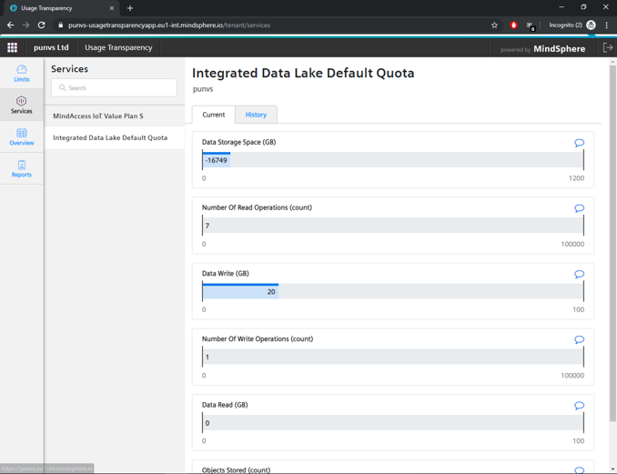The width and height of the screenshot is (617, 474).
Task: Switch to the History tab
Action: point(256,115)
